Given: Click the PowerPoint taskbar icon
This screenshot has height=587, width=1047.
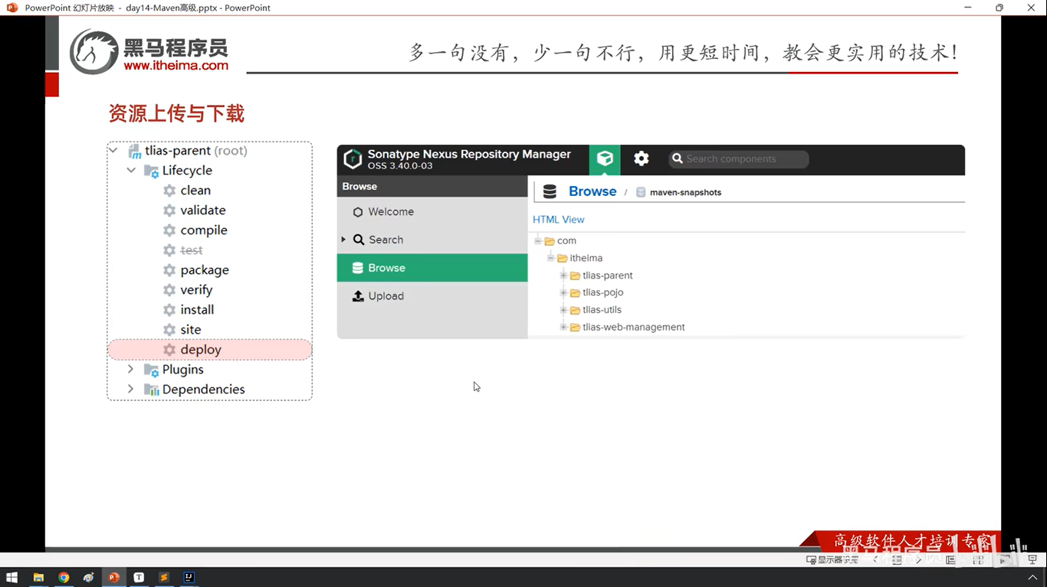Looking at the screenshot, I should pyautogui.click(x=113, y=578).
